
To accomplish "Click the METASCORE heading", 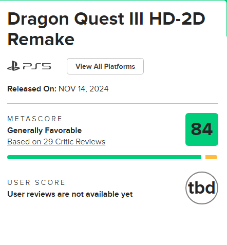I will click(x=34, y=119).
